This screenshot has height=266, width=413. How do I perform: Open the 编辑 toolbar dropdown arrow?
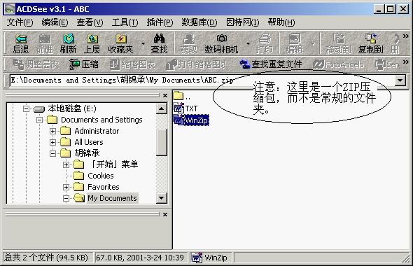313,43
